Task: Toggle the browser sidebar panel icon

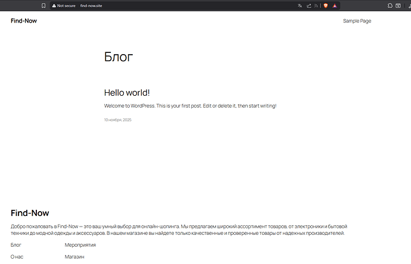Action: point(398,5)
